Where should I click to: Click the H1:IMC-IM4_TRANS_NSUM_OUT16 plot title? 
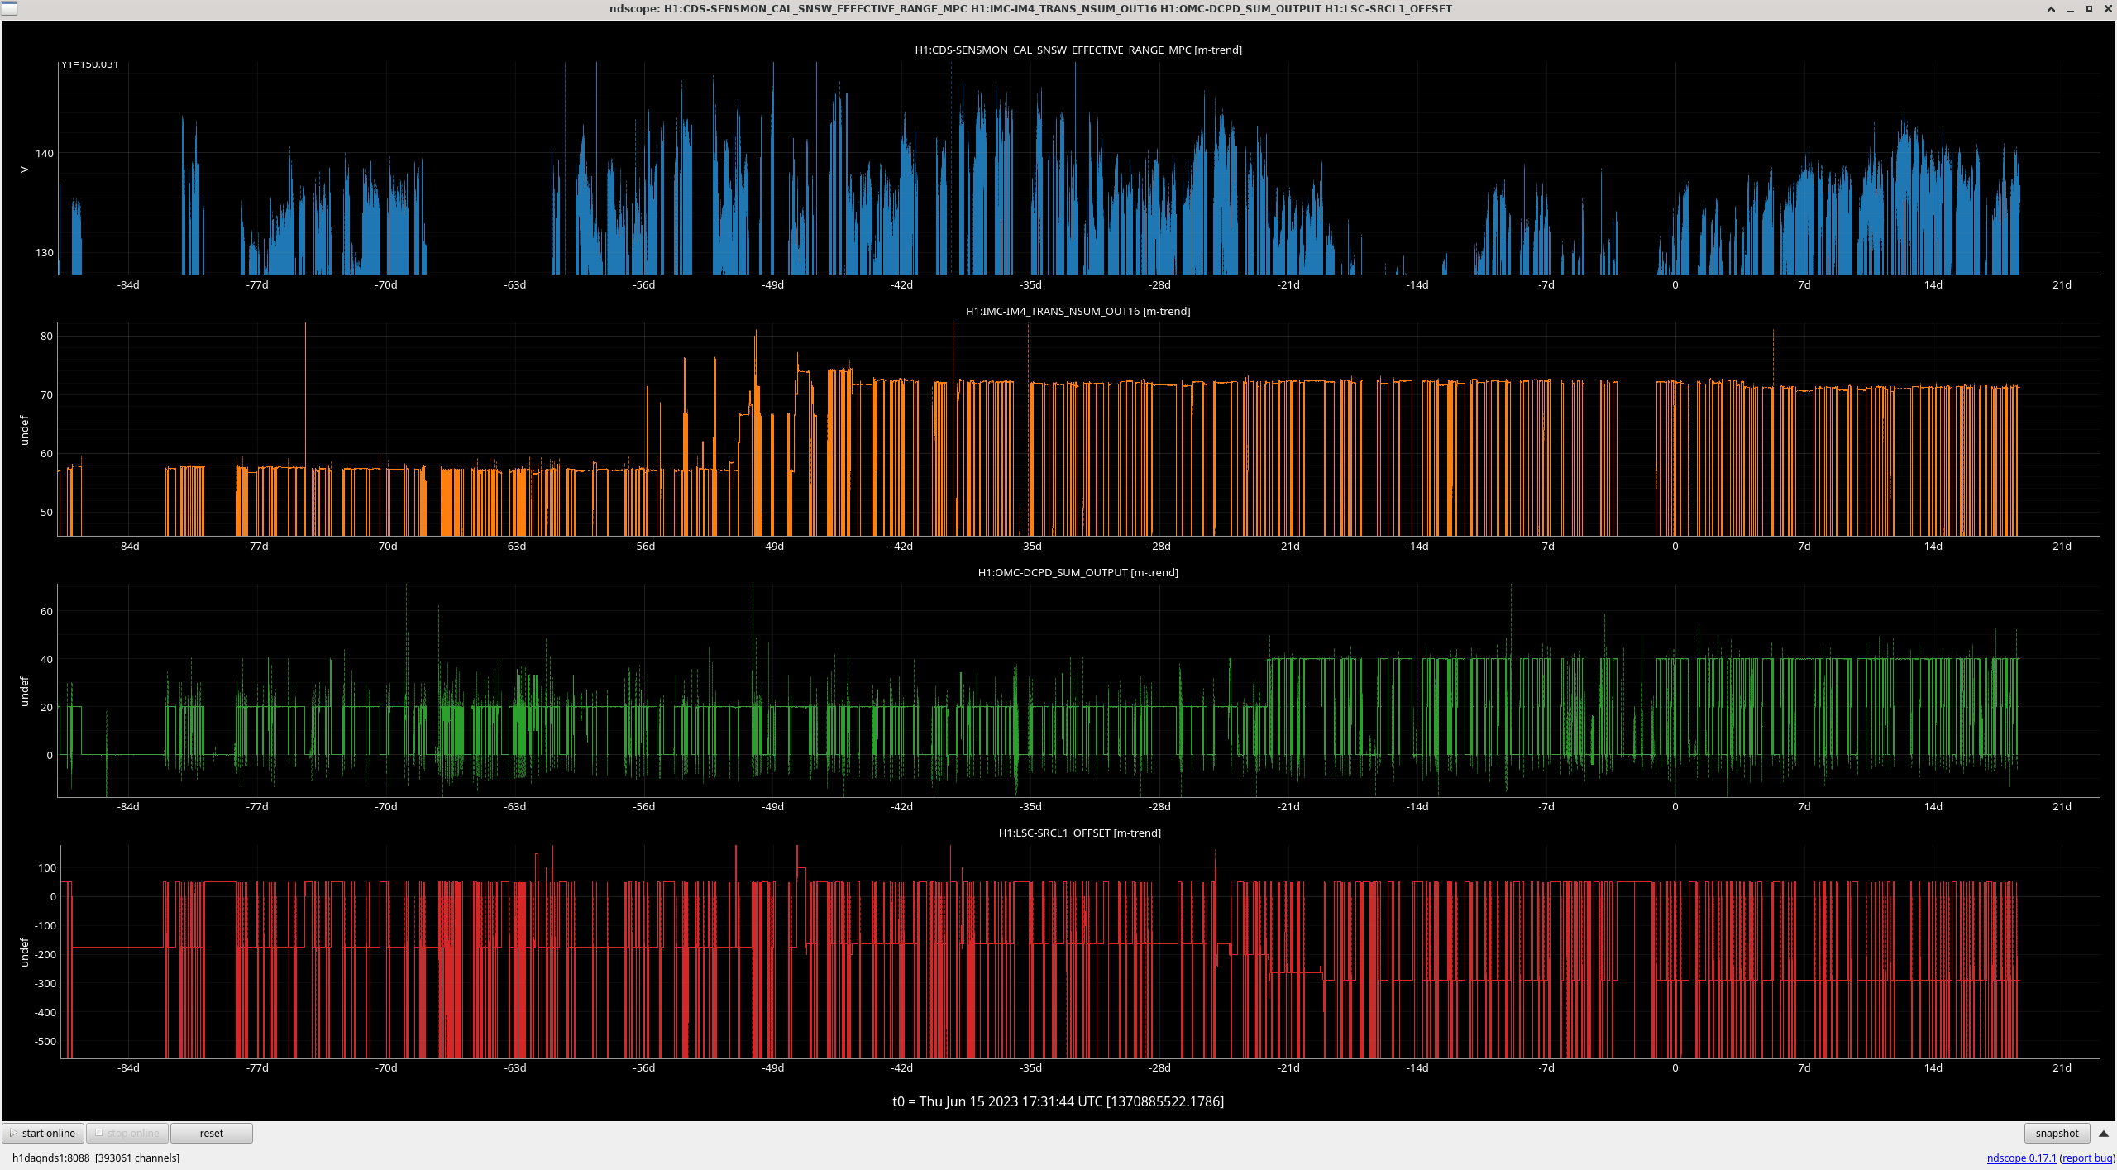pyautogui.click(x=1078, y=311)
